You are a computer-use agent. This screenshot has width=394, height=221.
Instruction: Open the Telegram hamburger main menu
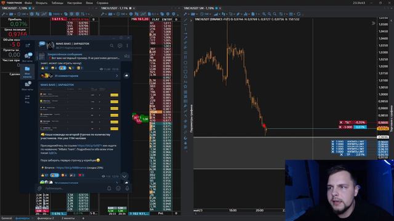tap(27, 45)
